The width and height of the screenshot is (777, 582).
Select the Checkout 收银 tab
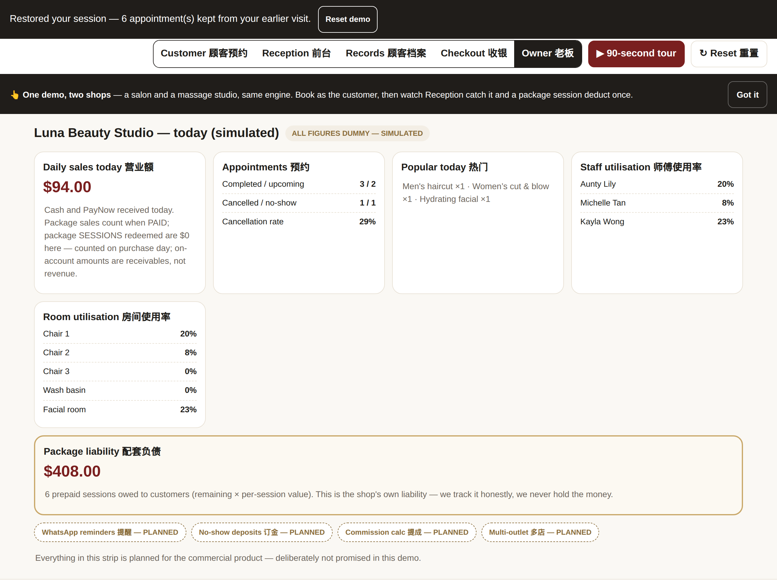point(473,53)
